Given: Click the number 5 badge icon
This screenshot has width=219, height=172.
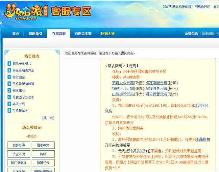Looking at the screenshot, I should (9, 90).
